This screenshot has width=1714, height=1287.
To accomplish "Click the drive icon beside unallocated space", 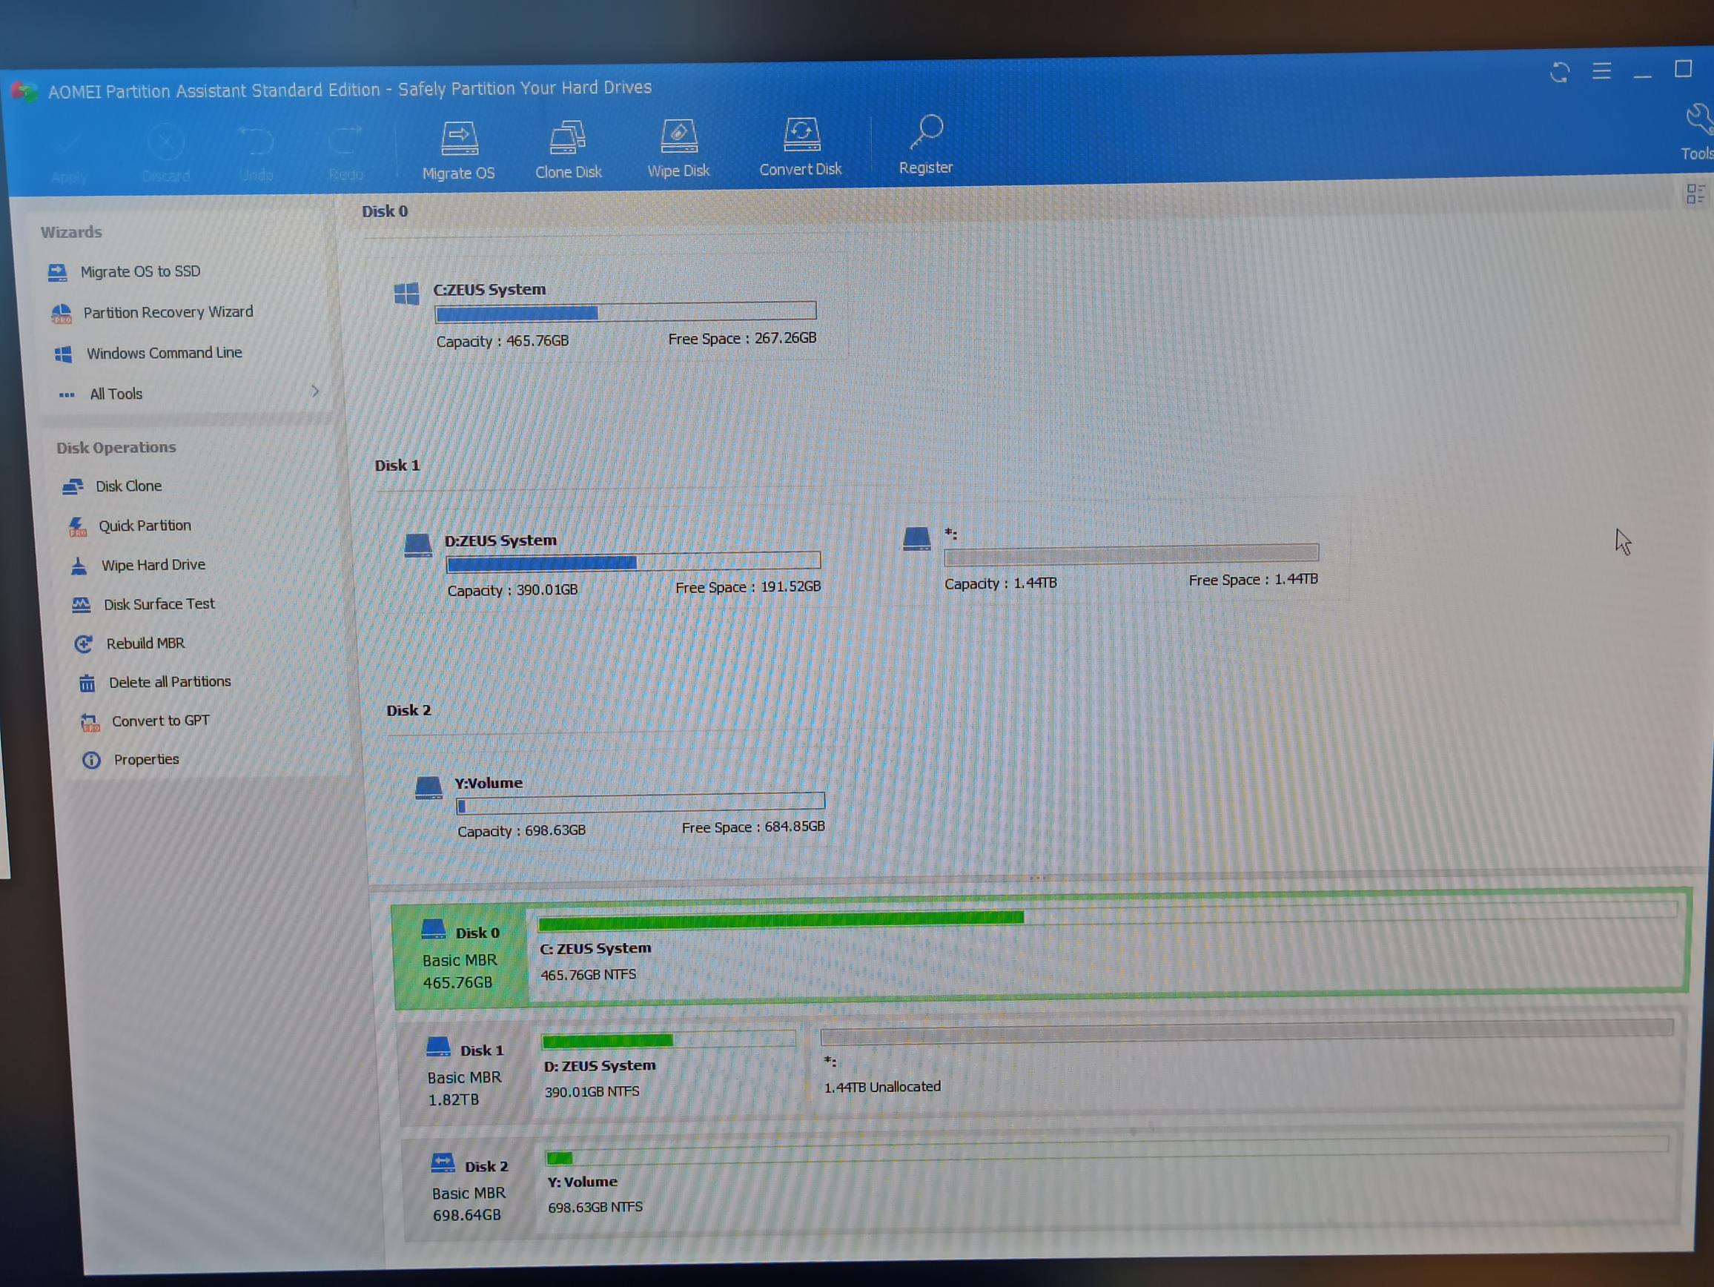I will tap(916, 538).
